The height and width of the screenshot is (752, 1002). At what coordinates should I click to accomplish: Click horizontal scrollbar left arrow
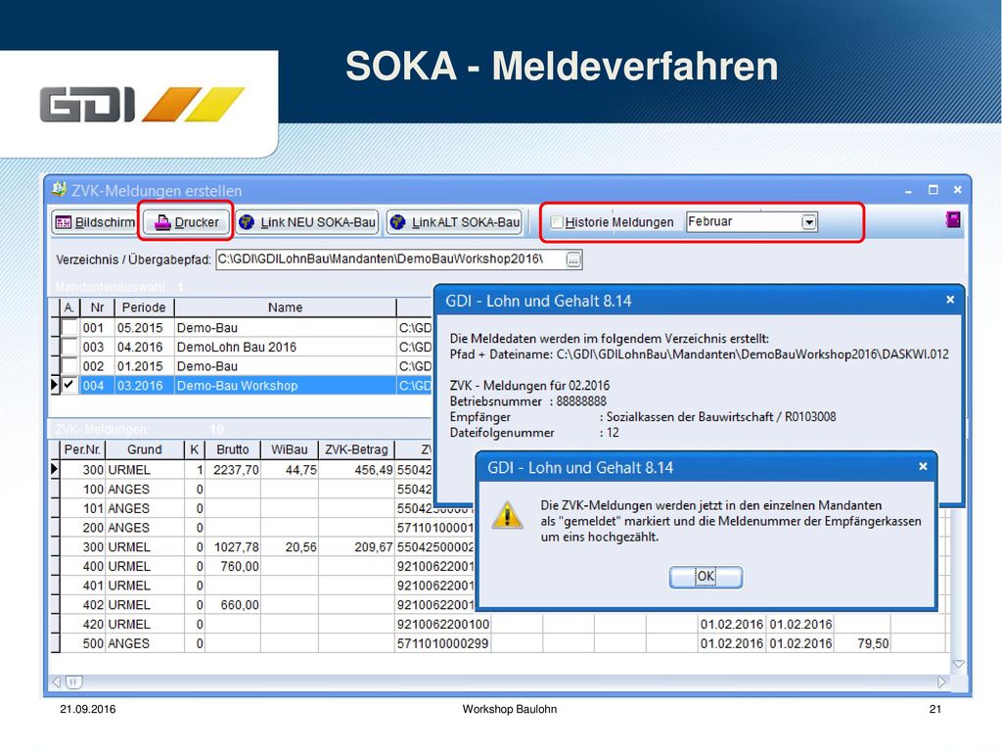[x=56, y=682]
